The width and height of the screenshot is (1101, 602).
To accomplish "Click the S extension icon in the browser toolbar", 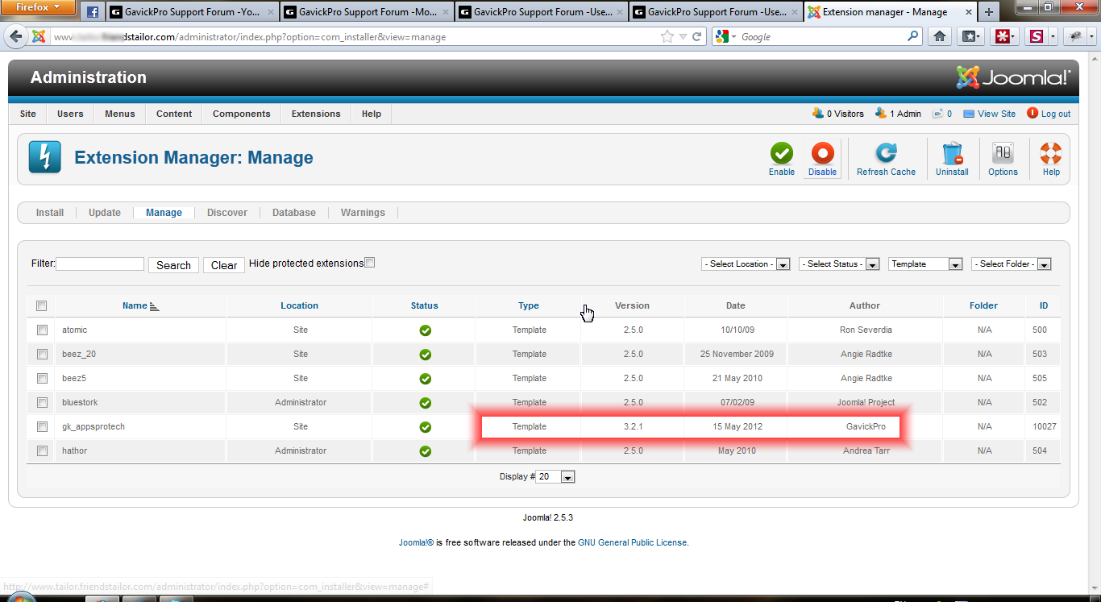I will (1037, 36).
